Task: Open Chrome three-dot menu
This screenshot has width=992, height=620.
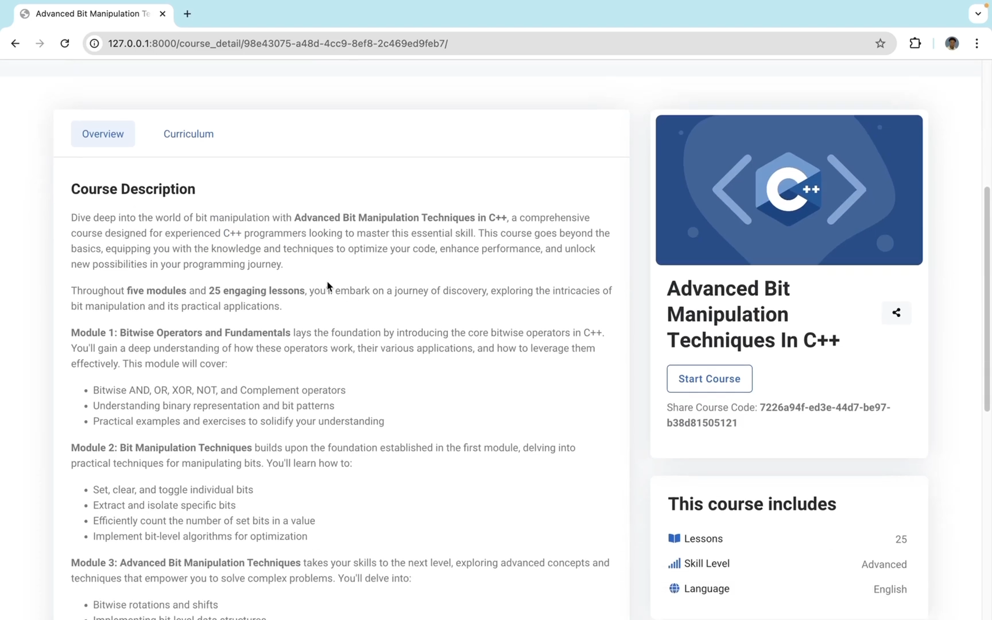Action: pyautogui.click(x=977, y=43)
